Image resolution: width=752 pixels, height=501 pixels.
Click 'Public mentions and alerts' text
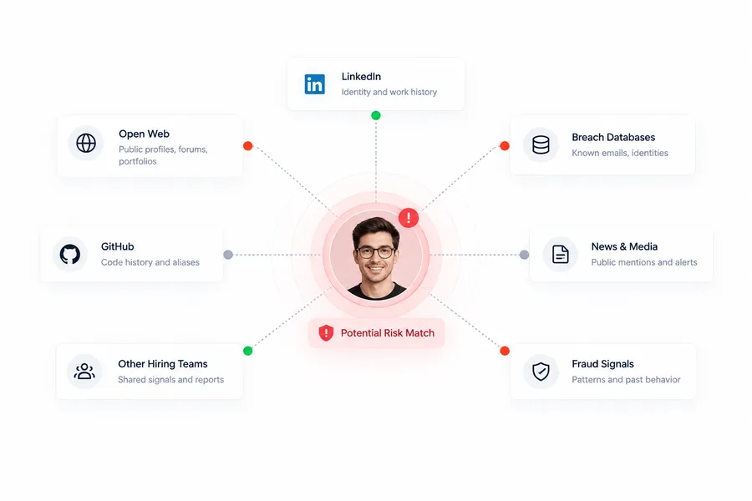644,262
